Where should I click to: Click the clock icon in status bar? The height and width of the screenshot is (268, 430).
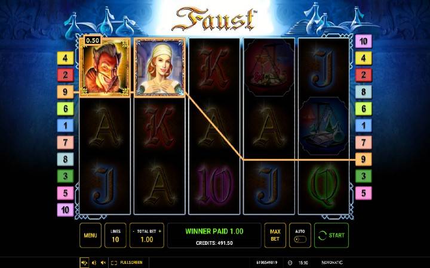tap(290, 263)
